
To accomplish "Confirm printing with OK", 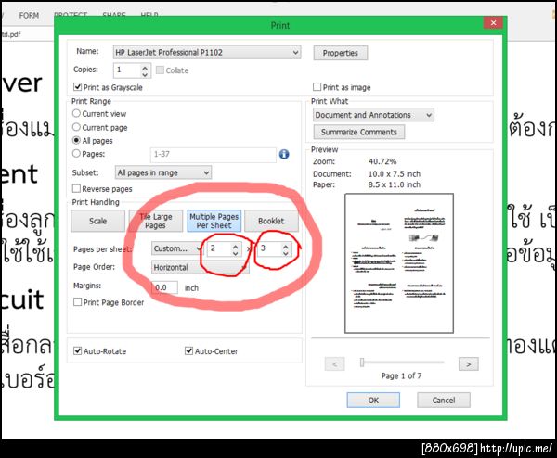I will tap(373, 401).
